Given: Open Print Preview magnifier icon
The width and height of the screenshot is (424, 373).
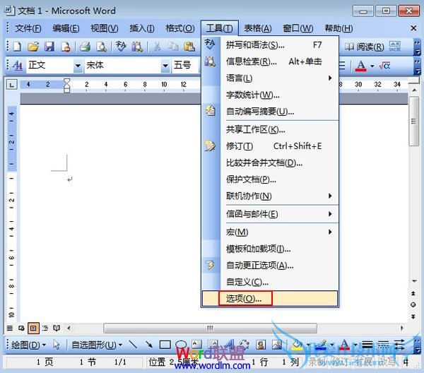Looking at the screenshot, I should coord(101,47).
